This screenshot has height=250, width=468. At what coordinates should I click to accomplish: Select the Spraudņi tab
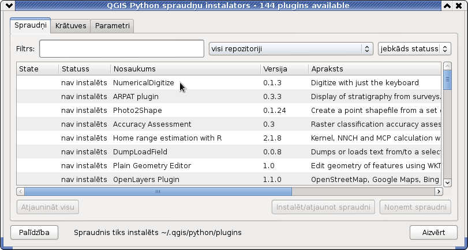(31, 25)
